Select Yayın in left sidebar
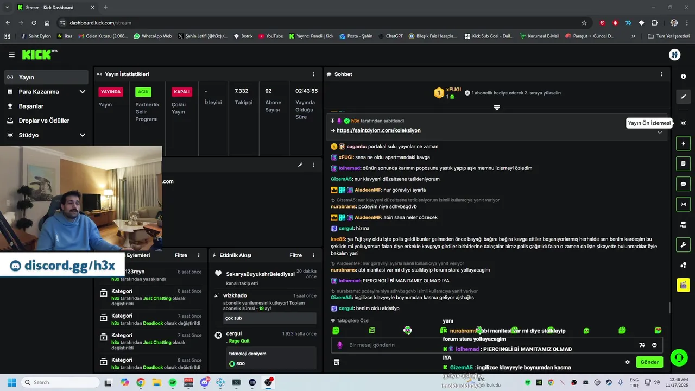 coord(46,77)
